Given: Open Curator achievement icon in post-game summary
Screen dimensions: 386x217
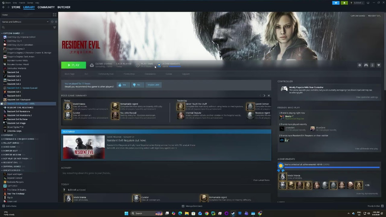Looking at the screenshot, I should [x=68, y=115].
